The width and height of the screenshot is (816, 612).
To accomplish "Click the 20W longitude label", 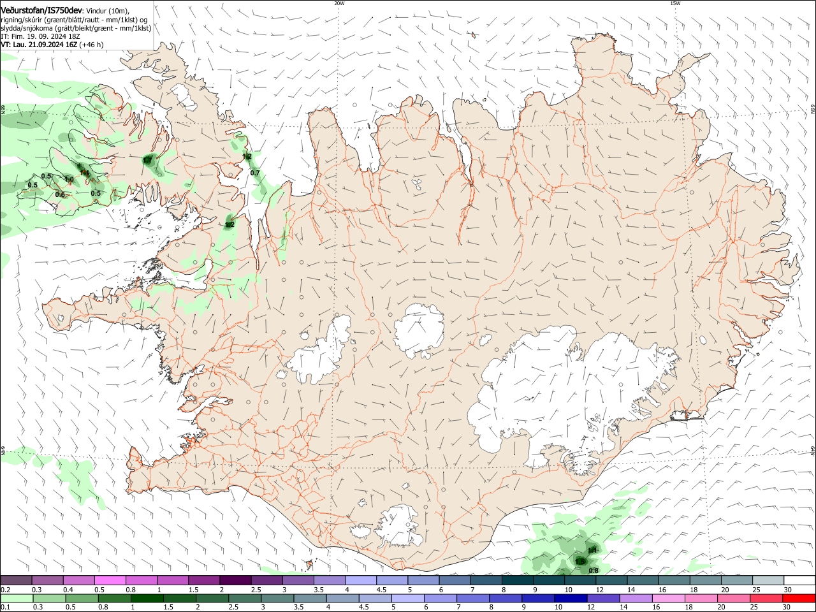I will coord(339,3).
